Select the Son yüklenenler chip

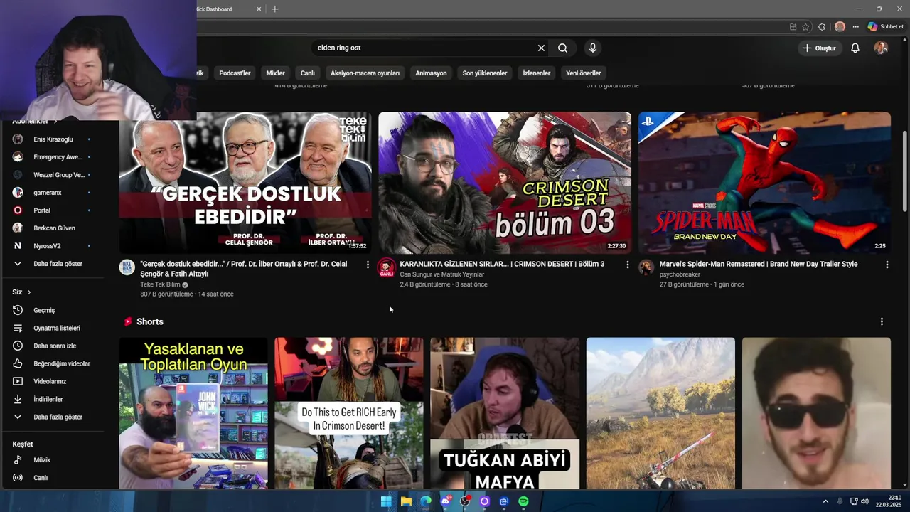pos(485,73)
